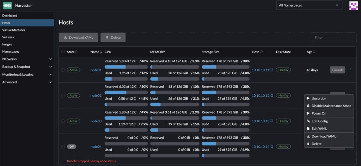The image size is (361, 166).
Task: Open the All Namespaces dropdown
Action: coord(309,5)
